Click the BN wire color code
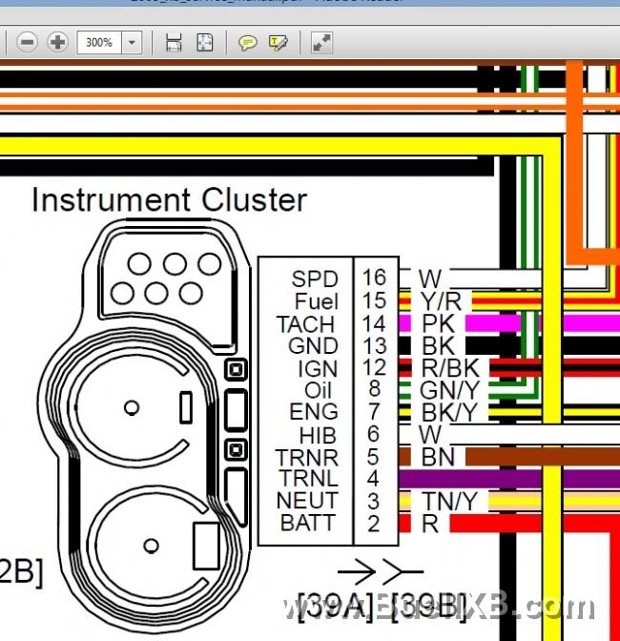 coord(438,457)
